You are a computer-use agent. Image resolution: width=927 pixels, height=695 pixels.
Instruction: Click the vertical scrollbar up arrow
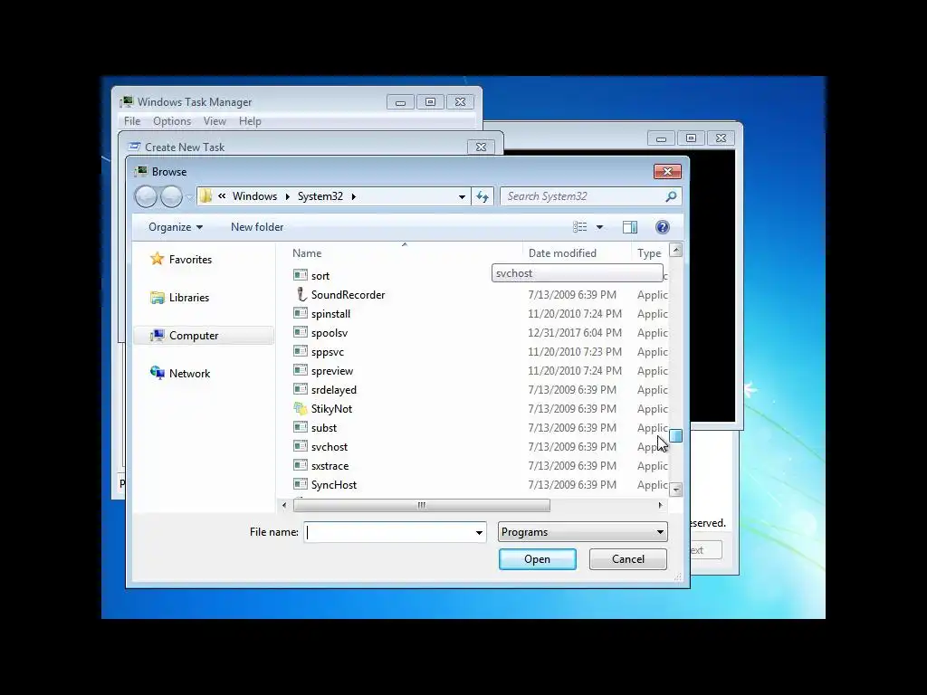tap(675, 250)
